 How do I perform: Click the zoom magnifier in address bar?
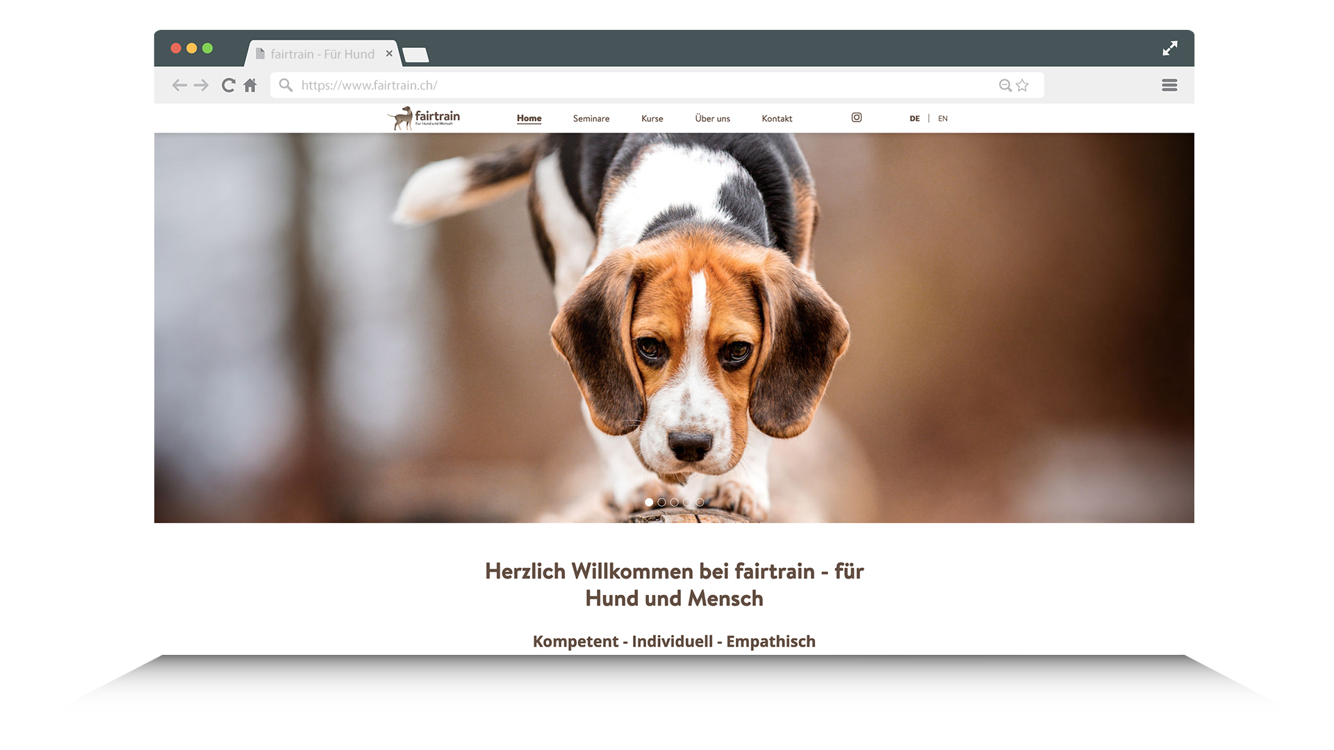pos(1005,85)
